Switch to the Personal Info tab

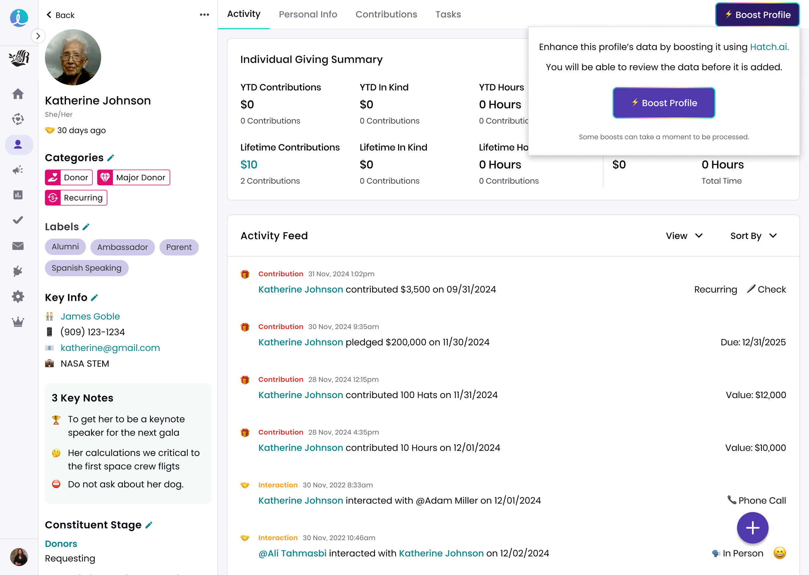[x=308, y=15]
